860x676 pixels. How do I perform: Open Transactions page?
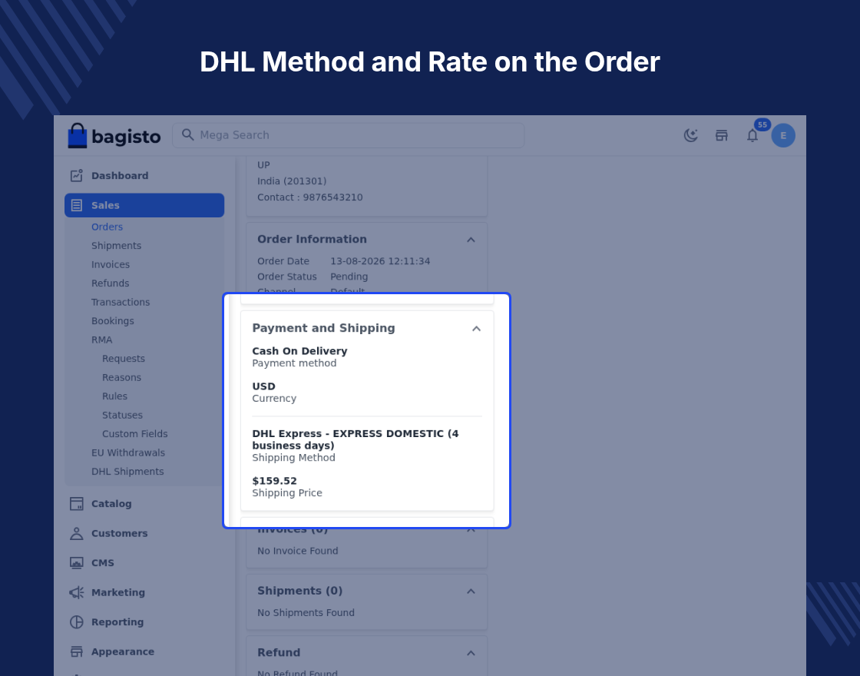pos(120,303)
